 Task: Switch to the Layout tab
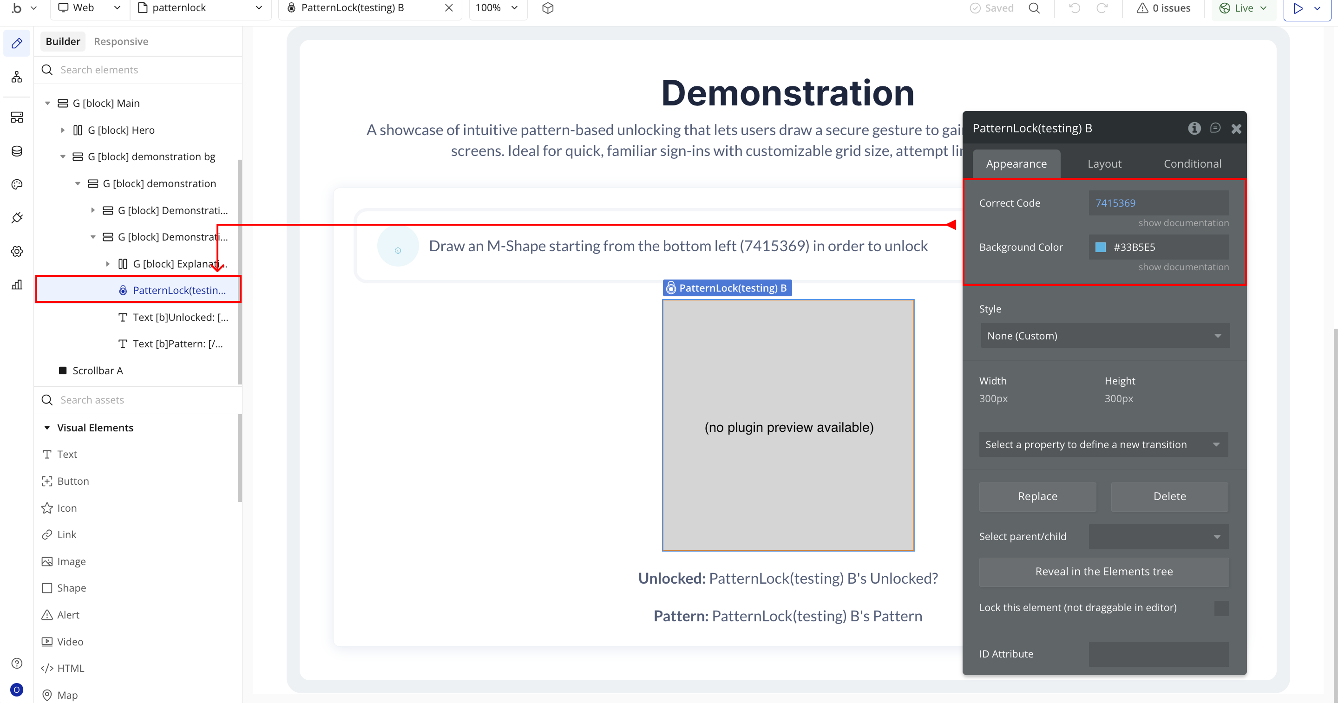(1104, 164)
